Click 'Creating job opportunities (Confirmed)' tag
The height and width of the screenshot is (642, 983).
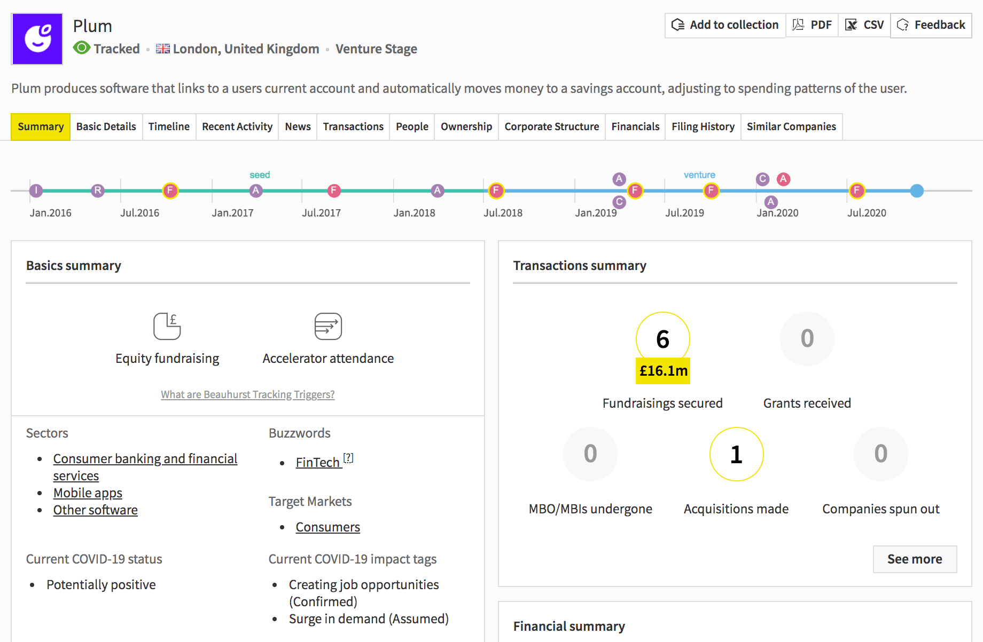coord(364,593)
